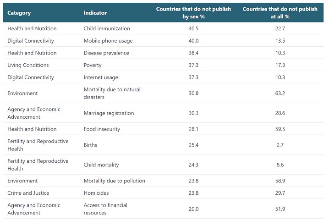Click 'Mortality due to pollution' cell
Image resolution: width=329 pixels, height=220 pixels.
(x=114, y=181)
